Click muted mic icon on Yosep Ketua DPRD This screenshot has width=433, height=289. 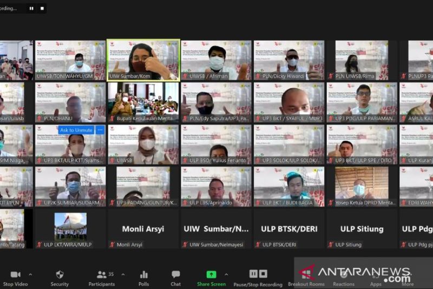point(331,203)
